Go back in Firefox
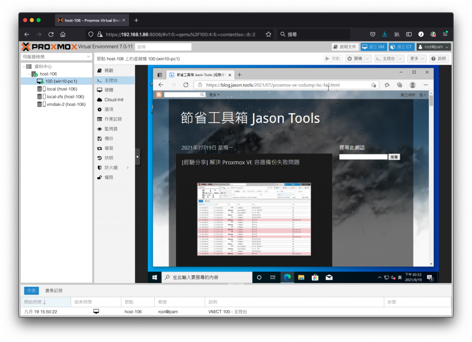 [27, 34]
